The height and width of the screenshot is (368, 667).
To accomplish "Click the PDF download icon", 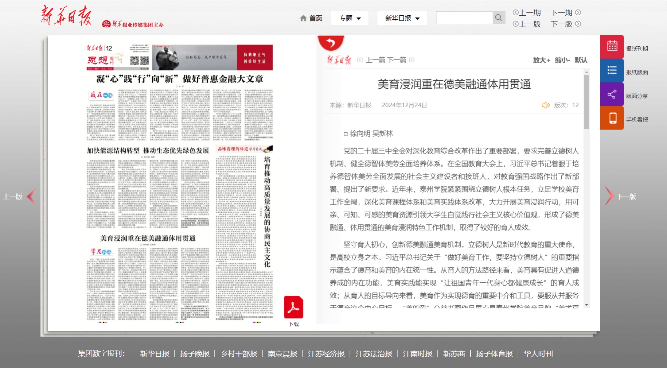I will [x=293, y=307].
